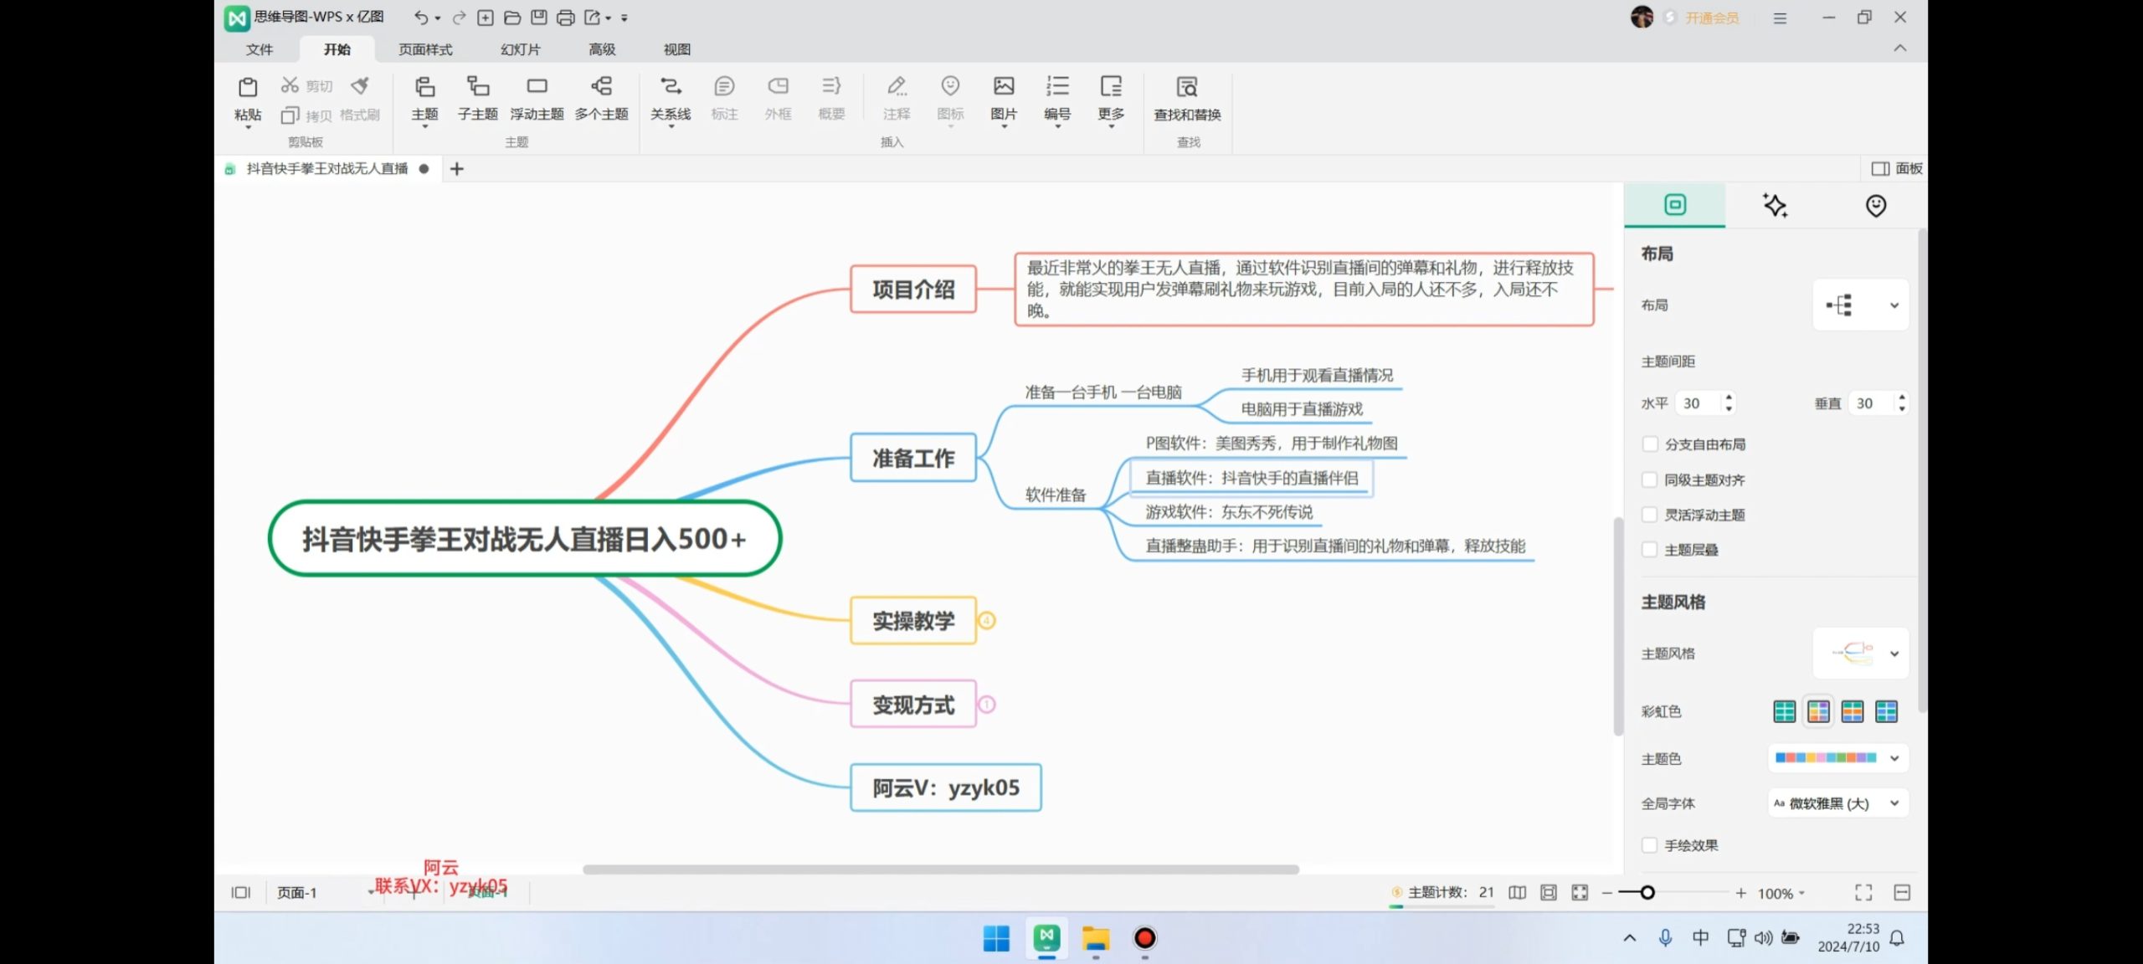Click the zoom slider handle
This screenshot has width=2143, height=964.
(x=1647, y=893)
